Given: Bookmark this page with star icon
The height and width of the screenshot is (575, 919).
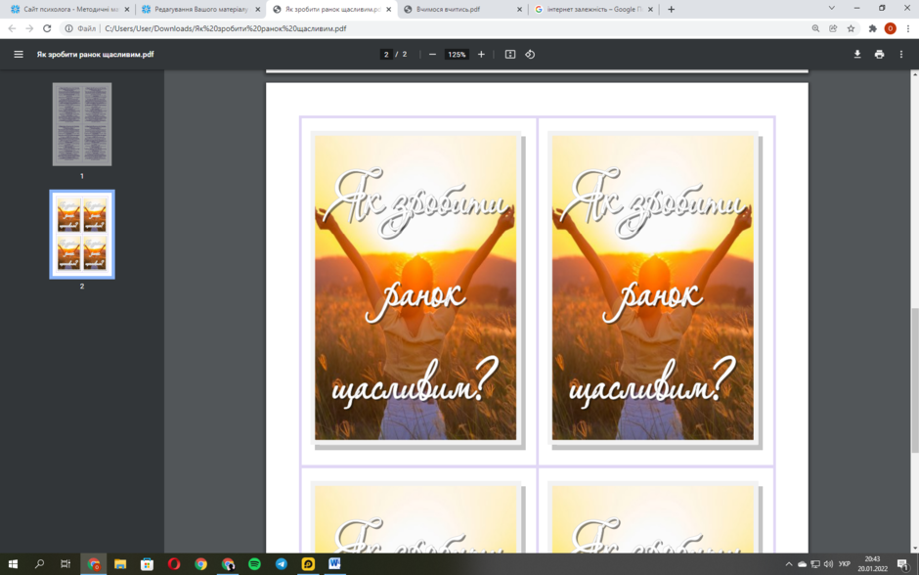Looking at the screenshot, I should point(851,28).
